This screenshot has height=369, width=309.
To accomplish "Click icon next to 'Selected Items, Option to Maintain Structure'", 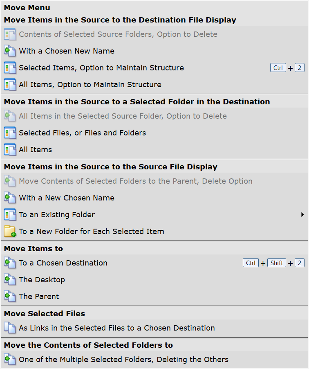I will point(9,68).
